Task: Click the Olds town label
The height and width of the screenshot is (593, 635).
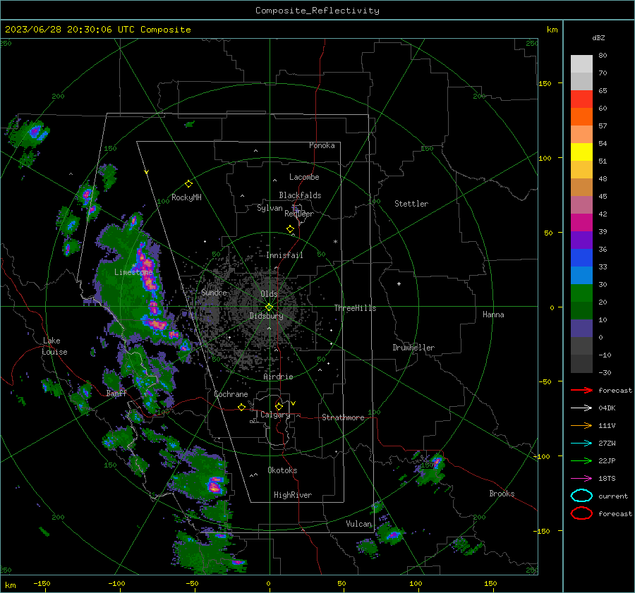Action: click(x=269, y=294)
